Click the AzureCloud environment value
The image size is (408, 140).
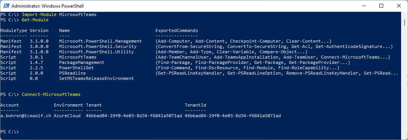point(67,116)
